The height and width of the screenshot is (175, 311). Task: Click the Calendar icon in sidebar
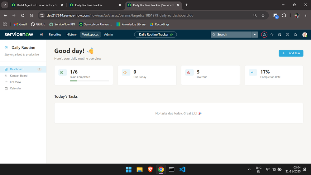tap(6, 88)
